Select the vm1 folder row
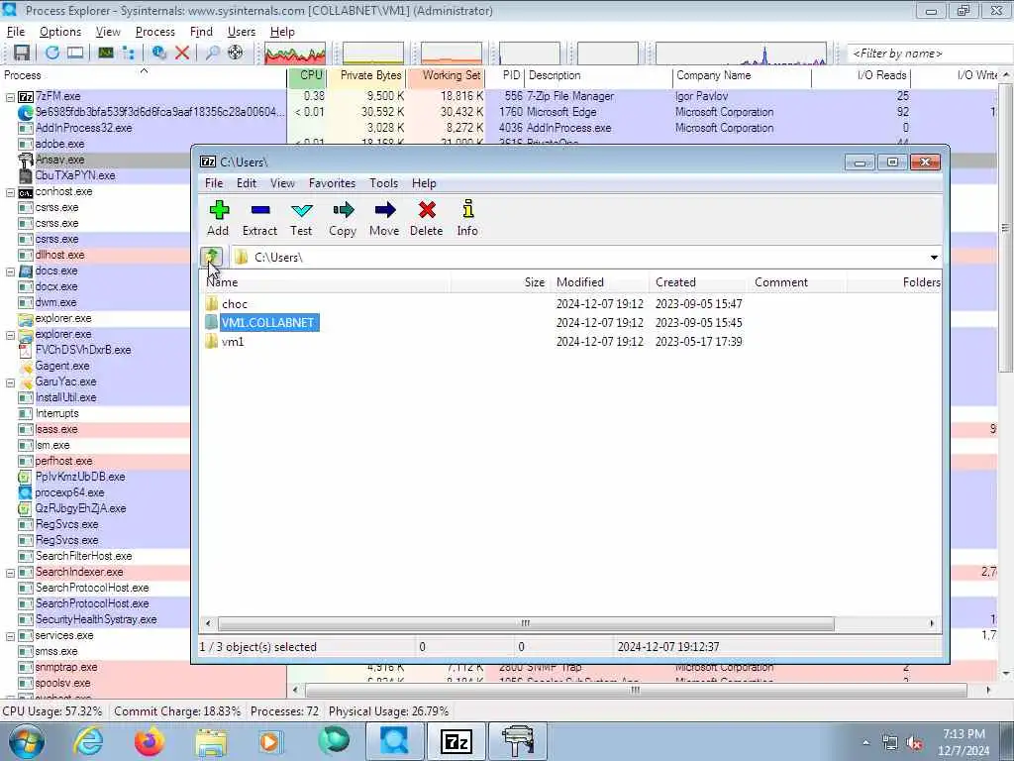Image resolution: width=1014 pixels, height=761 pixels. [569, 342]
